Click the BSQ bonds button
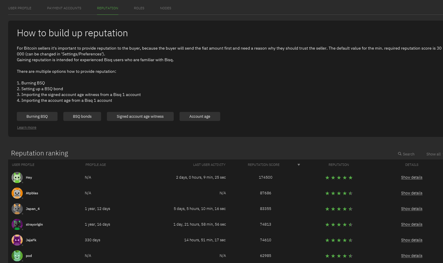Viewport: 443px width, 263px height. point(82,116)
